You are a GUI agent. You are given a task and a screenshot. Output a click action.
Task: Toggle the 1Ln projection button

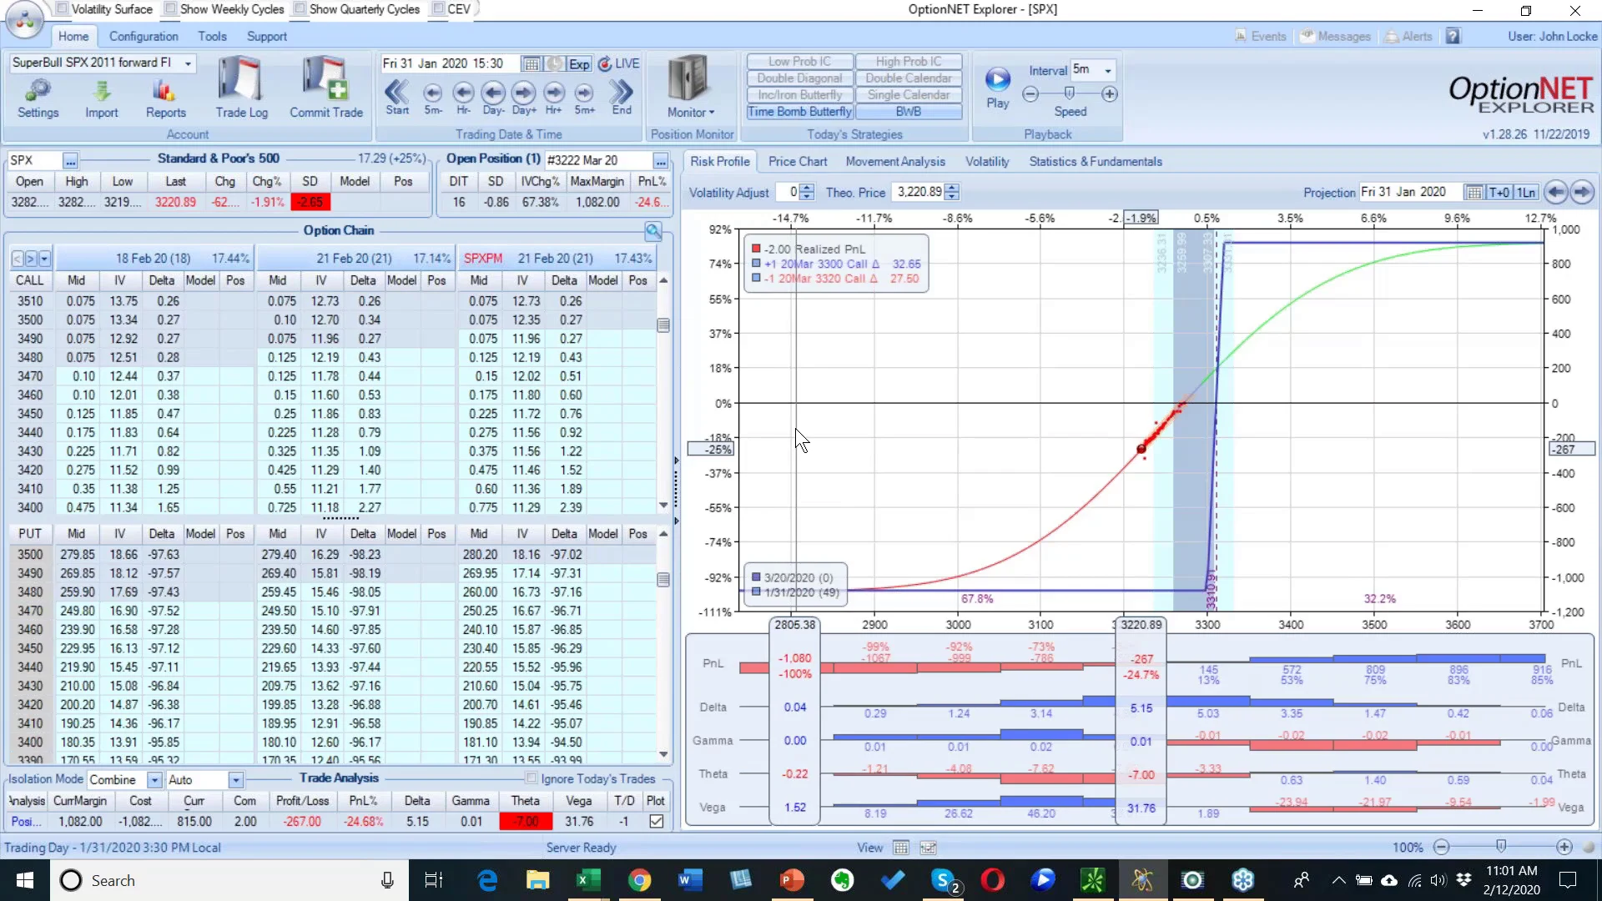1526,193
